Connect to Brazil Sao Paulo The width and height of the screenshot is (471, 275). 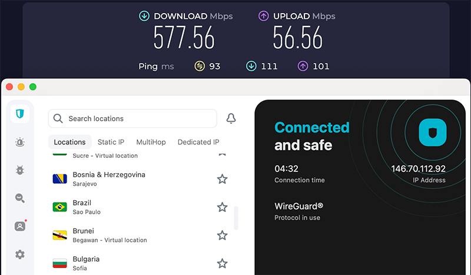coord(140,207)
